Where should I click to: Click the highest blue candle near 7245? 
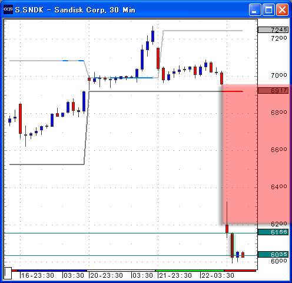[152, 36]
